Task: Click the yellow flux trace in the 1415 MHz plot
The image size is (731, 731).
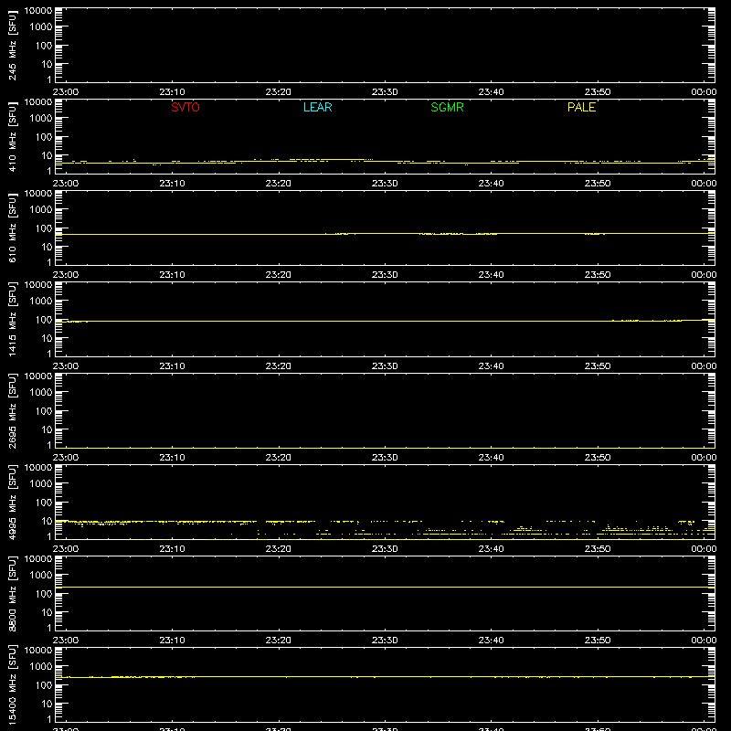Action: (x=385, y=321)
